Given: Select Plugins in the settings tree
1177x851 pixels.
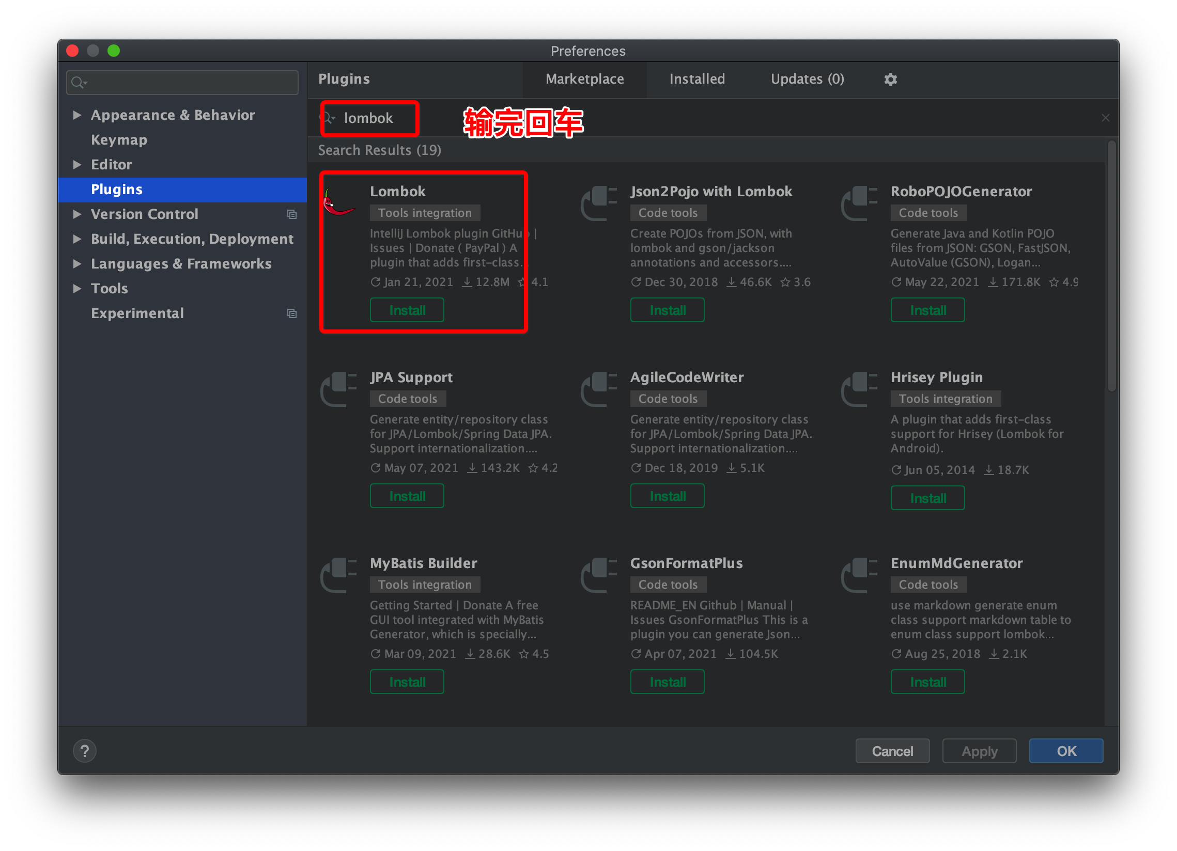Looking at the screenshot, I should coord(183,190).
